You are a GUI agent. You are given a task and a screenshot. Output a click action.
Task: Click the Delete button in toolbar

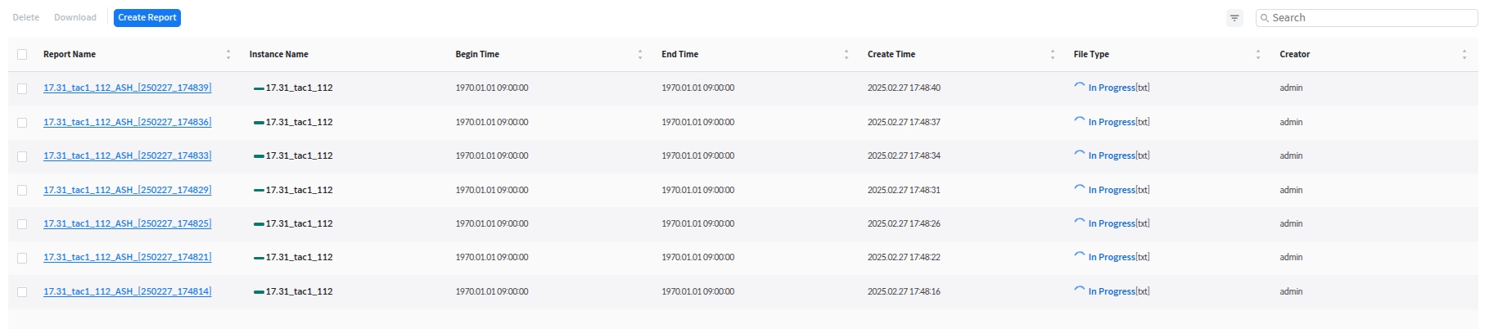[26, 18]
